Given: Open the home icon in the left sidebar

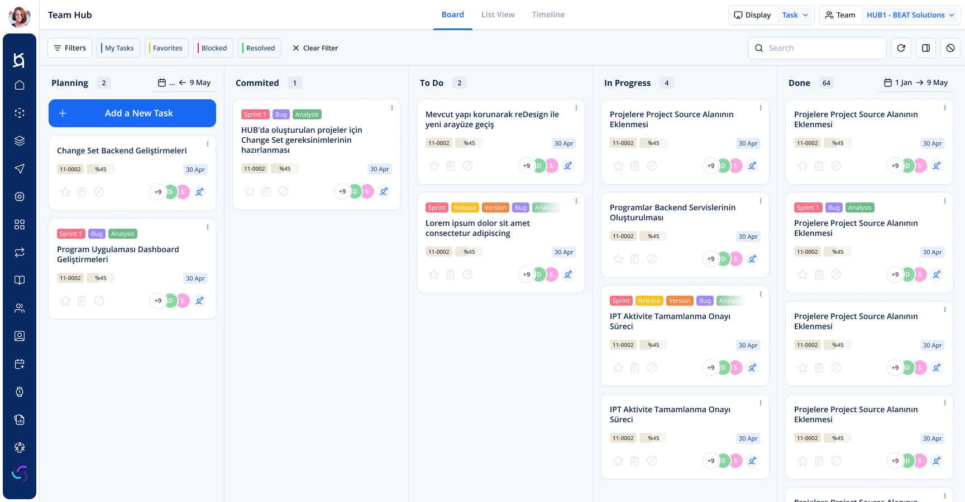Looking at the screenshot, I should coord(20,85).
